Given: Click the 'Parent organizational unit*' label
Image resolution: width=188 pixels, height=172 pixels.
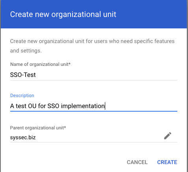Looking at the screenshot, I should 38,128.
